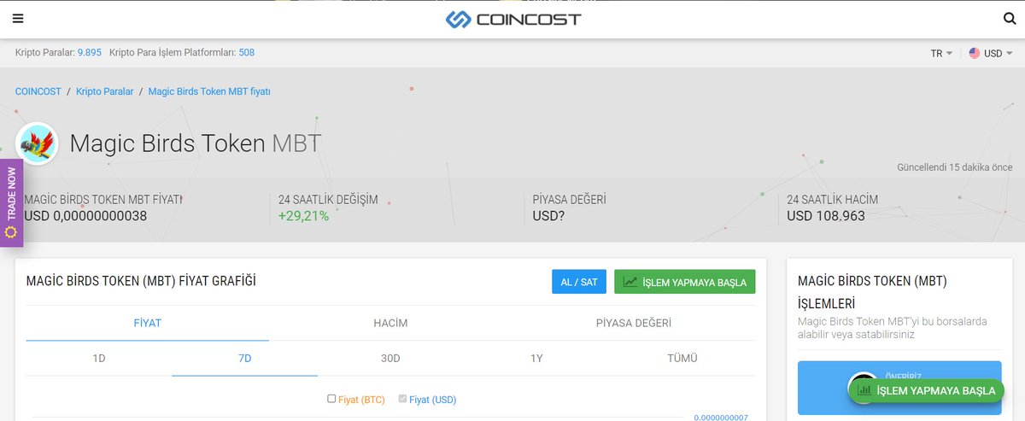
Task: Click green İşlem Yapmaya Başla chart button
Action: click(685, 282)
